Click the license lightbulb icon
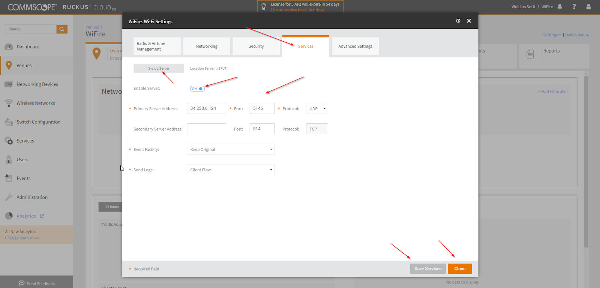The image size is (600, 288). point(264,7)
